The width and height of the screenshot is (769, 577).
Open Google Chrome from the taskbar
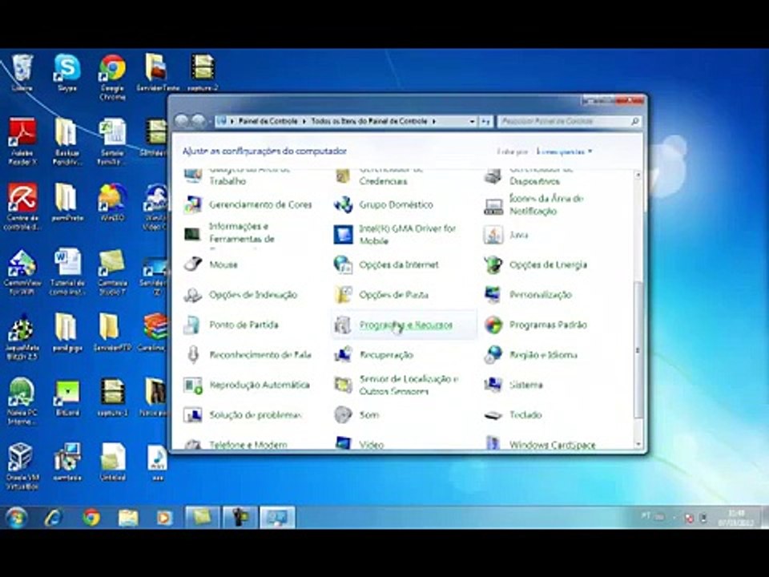click(x=91, y=518)
